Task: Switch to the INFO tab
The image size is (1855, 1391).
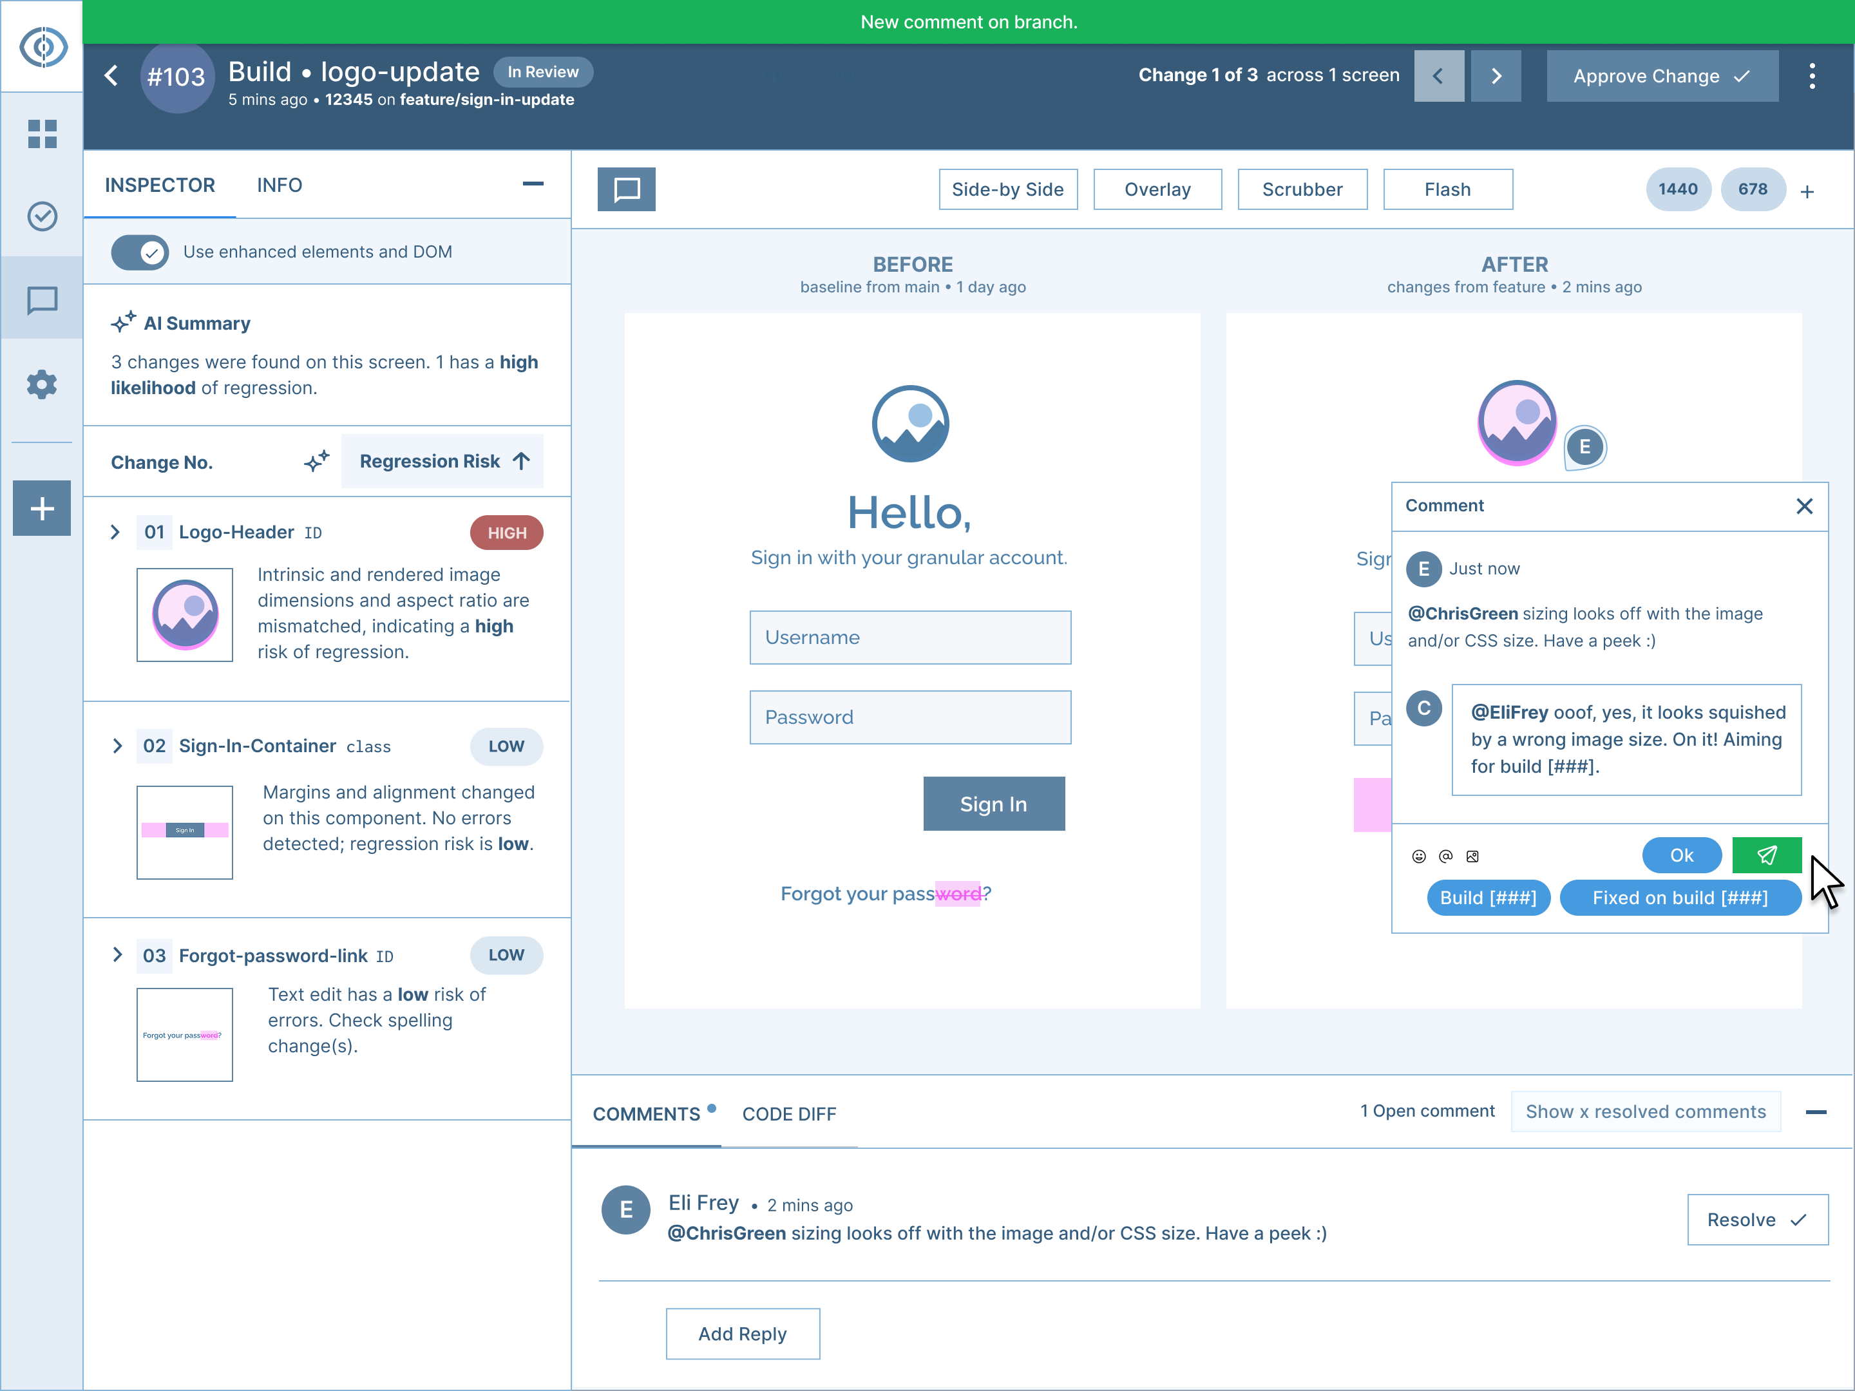Action: click(x=280, y=185)
